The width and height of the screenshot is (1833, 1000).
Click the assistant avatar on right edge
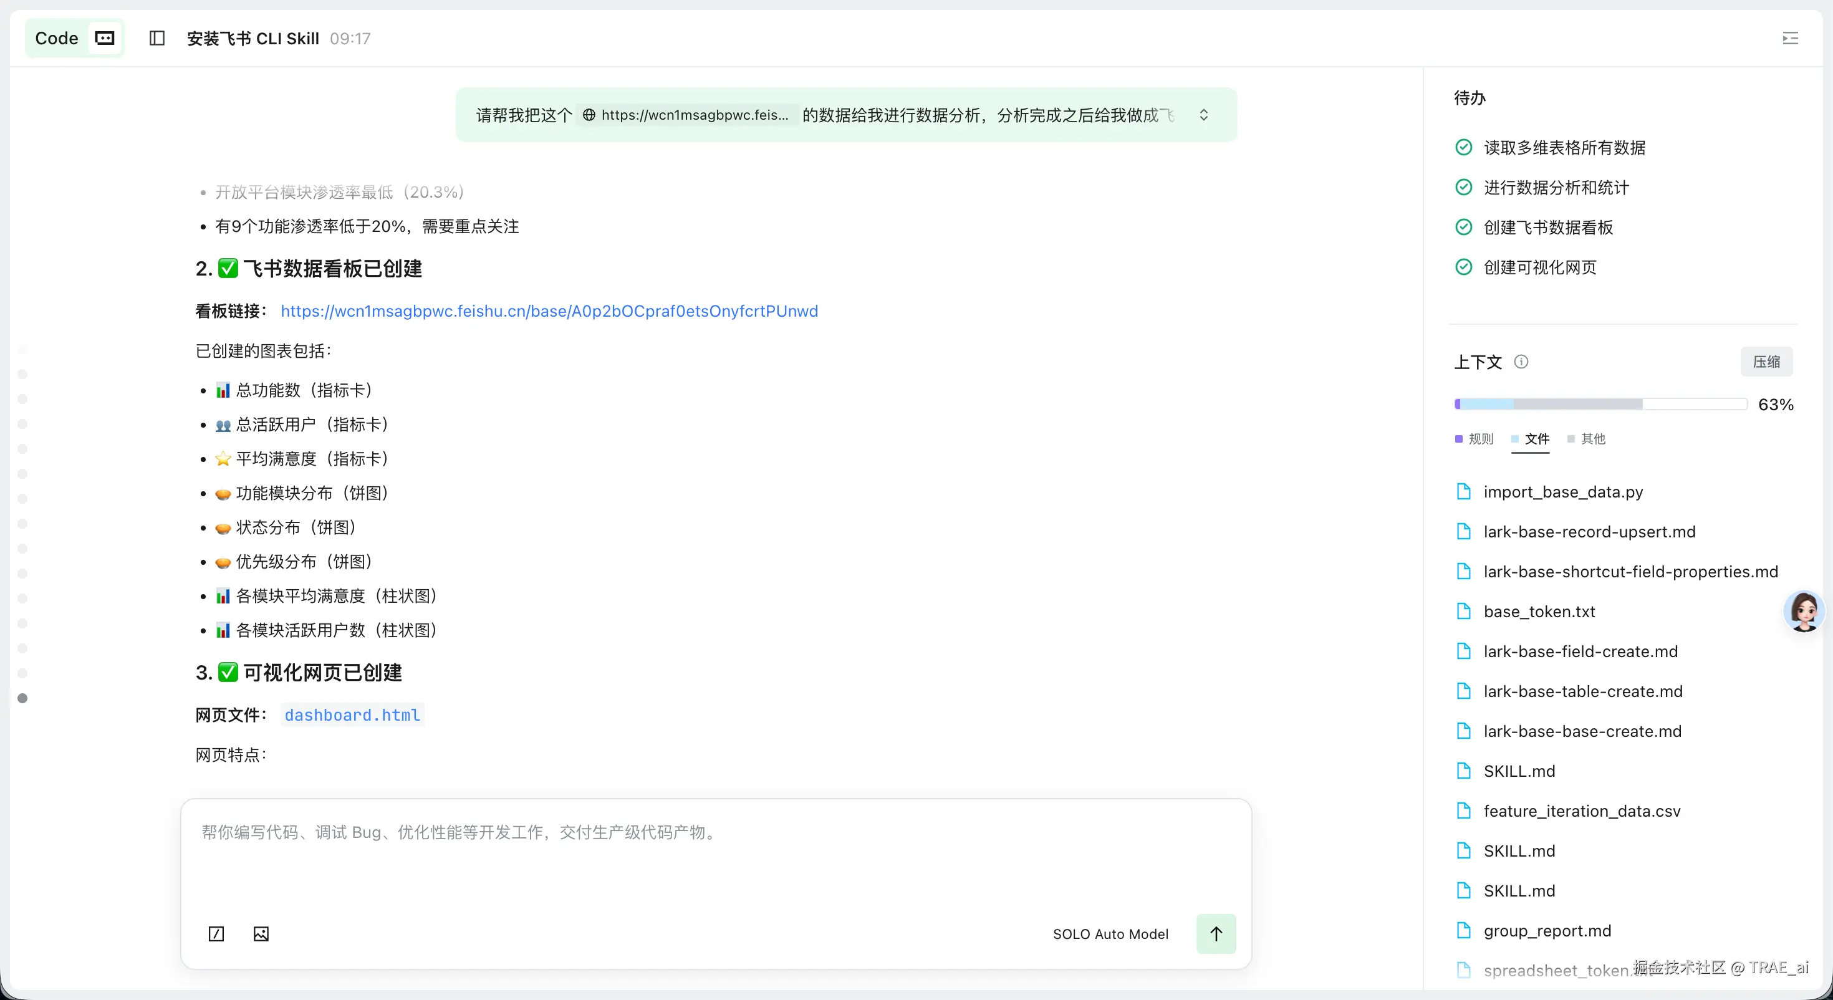pos(1804,611)
